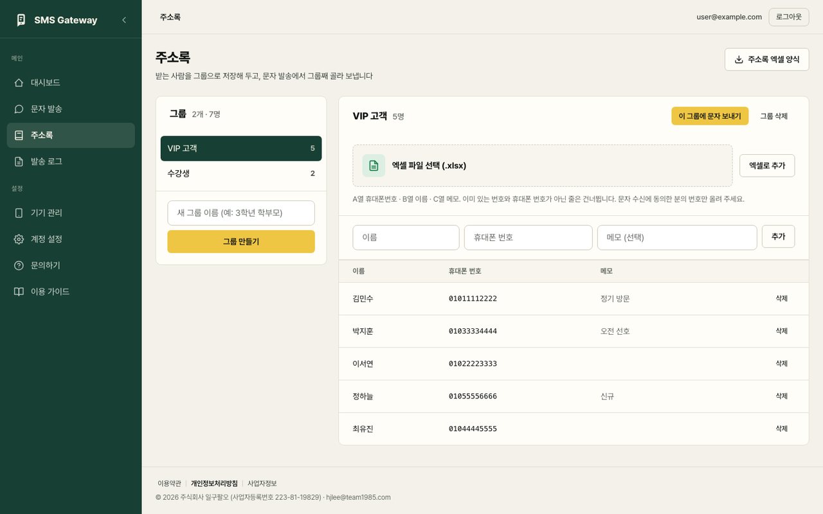Click user@example.com in the header
The height and width of the screenshot is (514, 823).
(x=729, y=17)
